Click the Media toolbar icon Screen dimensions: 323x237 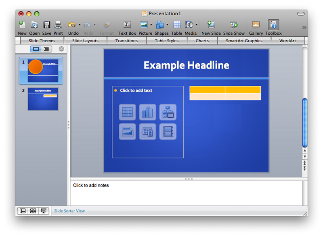(x=189, y=25)
